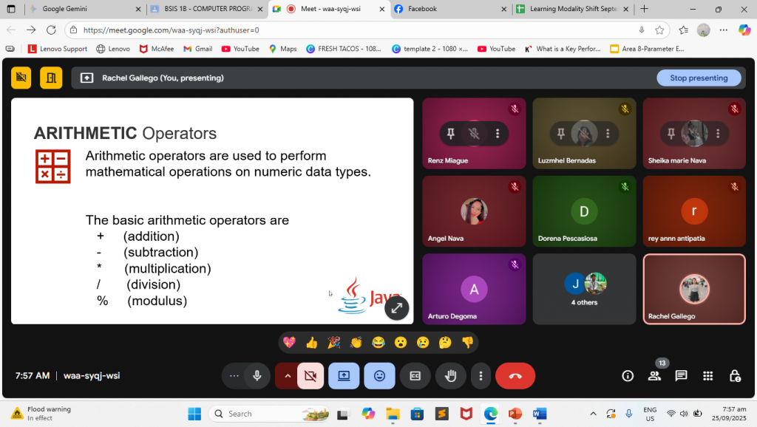Screen dimensions: 757x427
Task: Toggle the microphone on or off
Action: pyautogui.click(x=257, y=375)
